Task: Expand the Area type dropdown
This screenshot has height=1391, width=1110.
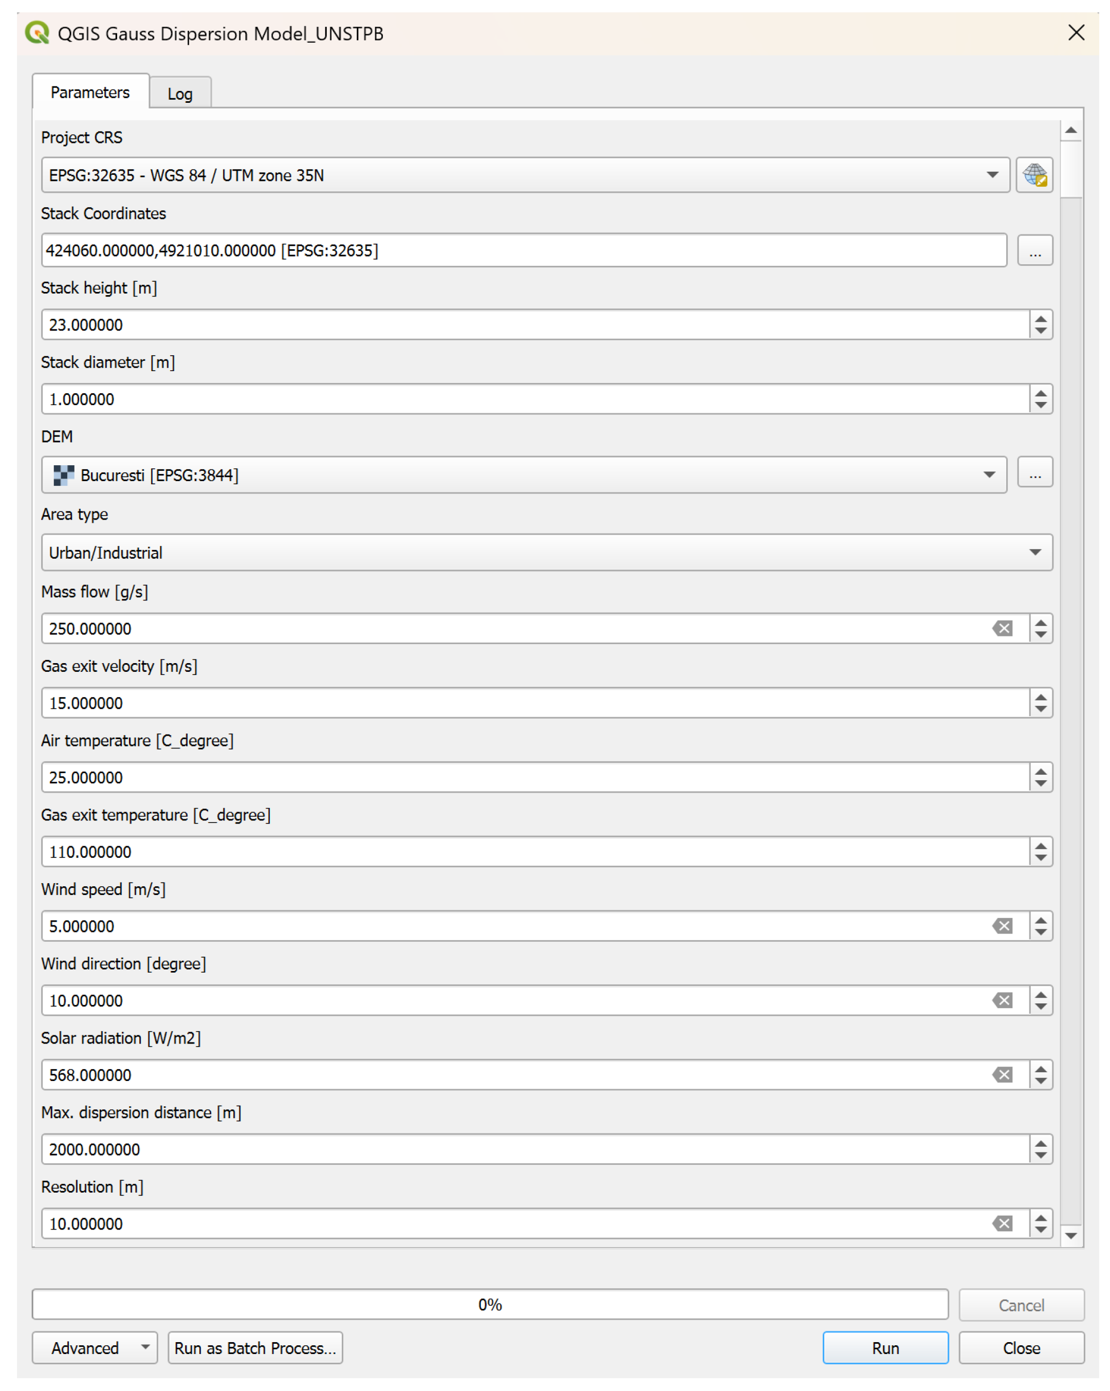Action: pyautogui.click(x=1034, y=552)
